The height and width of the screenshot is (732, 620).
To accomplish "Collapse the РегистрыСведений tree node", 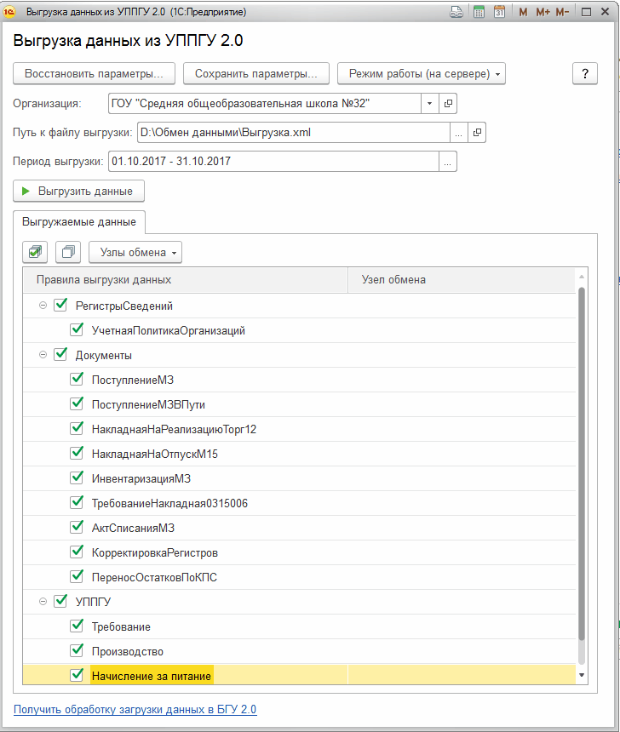I will [43, 306].
